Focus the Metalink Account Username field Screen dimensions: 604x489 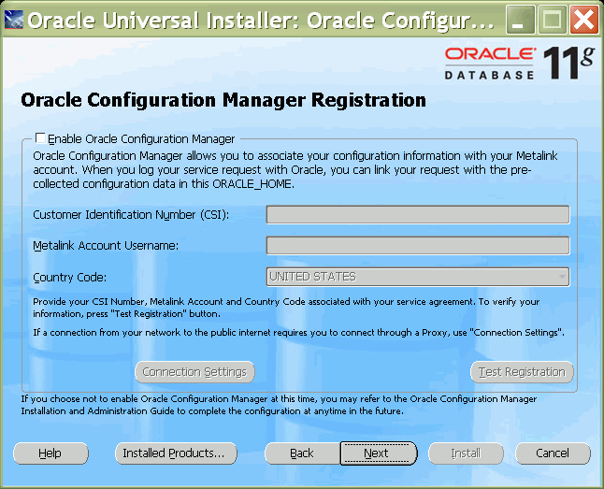pyautogui.click(x=417, y=246)
